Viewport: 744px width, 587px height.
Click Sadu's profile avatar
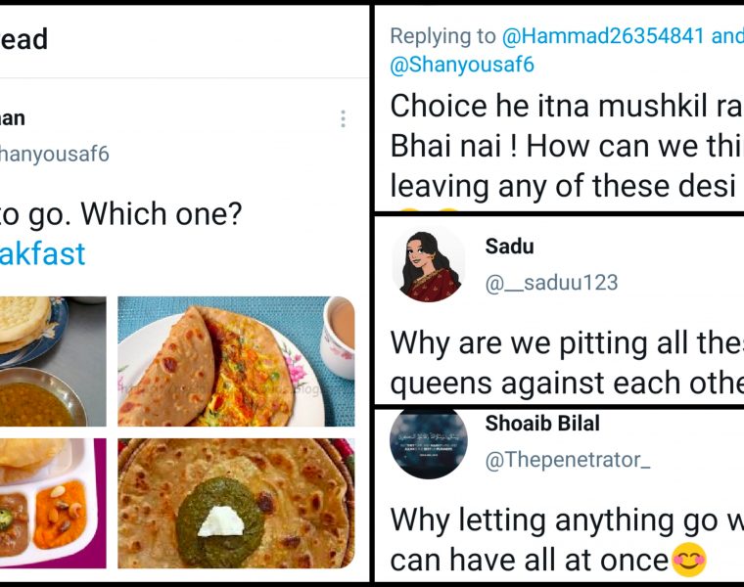pos(429,263)
